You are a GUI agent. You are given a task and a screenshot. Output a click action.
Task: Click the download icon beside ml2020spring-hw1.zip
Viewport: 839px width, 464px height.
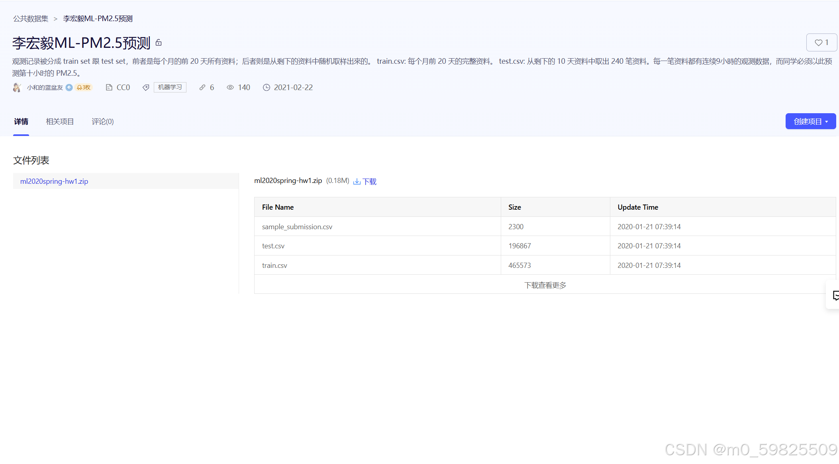pyautogui.click(x=357, y=181)
